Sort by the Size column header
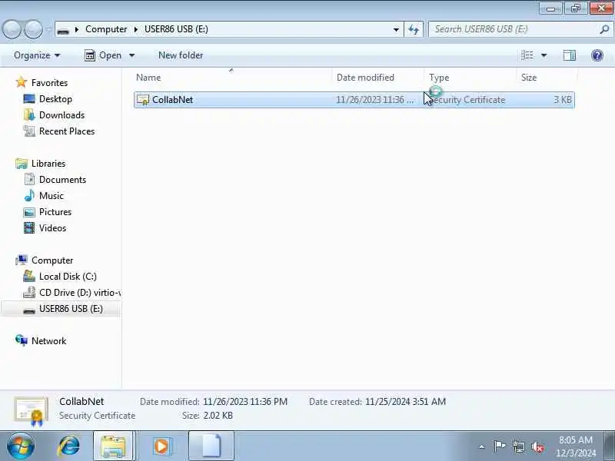The width and height of the screenshot is (615, 461). (x=547, y=78)
